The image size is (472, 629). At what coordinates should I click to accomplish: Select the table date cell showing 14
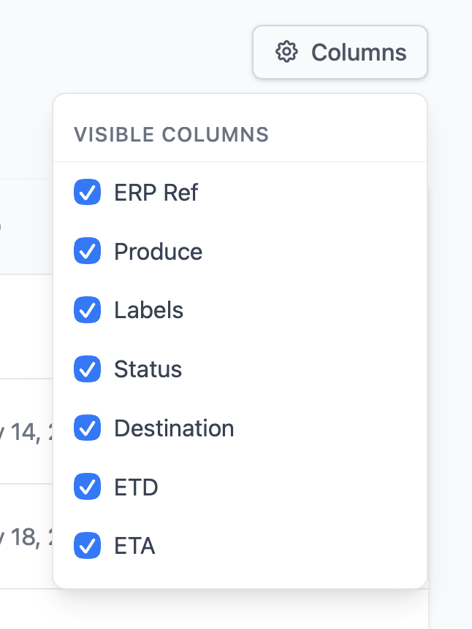click(26, 432)
